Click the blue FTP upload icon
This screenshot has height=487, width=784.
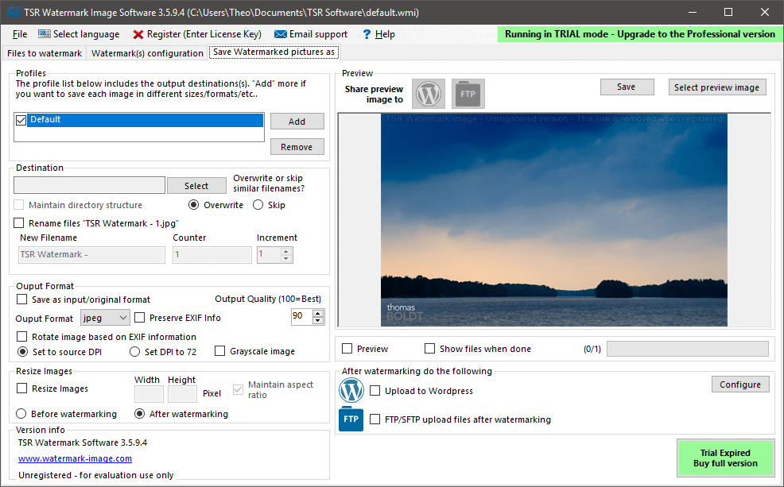pos(351,419)
